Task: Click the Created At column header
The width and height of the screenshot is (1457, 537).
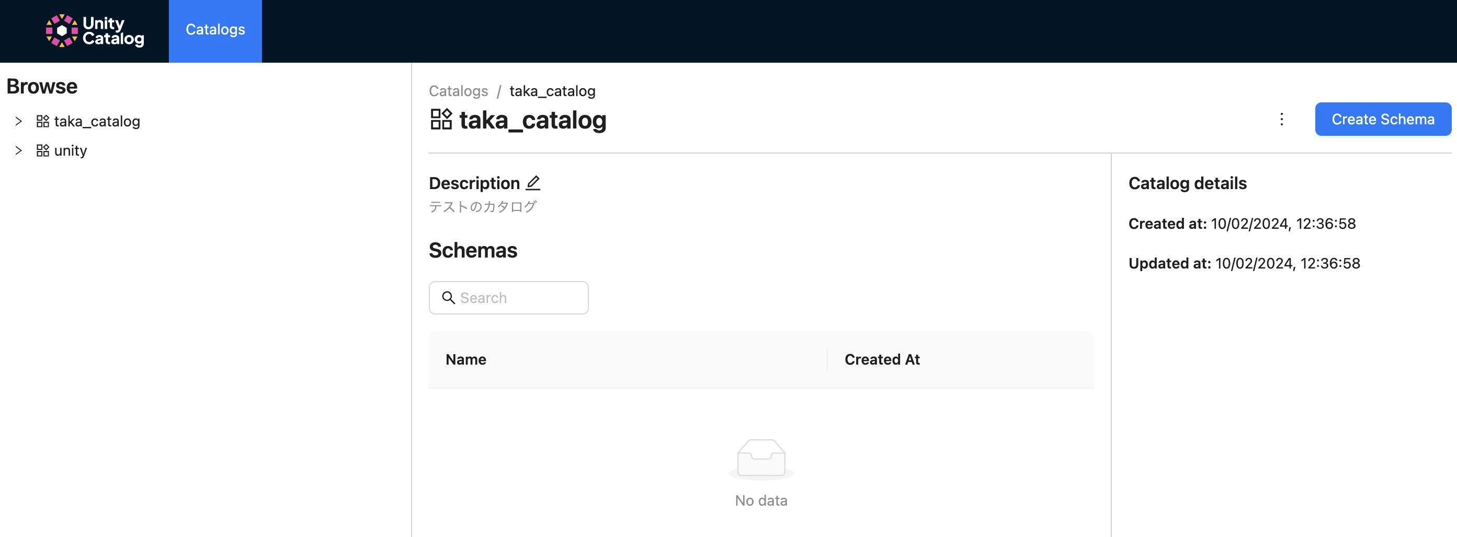Action: pyautogui.click(x=882, y=360)
